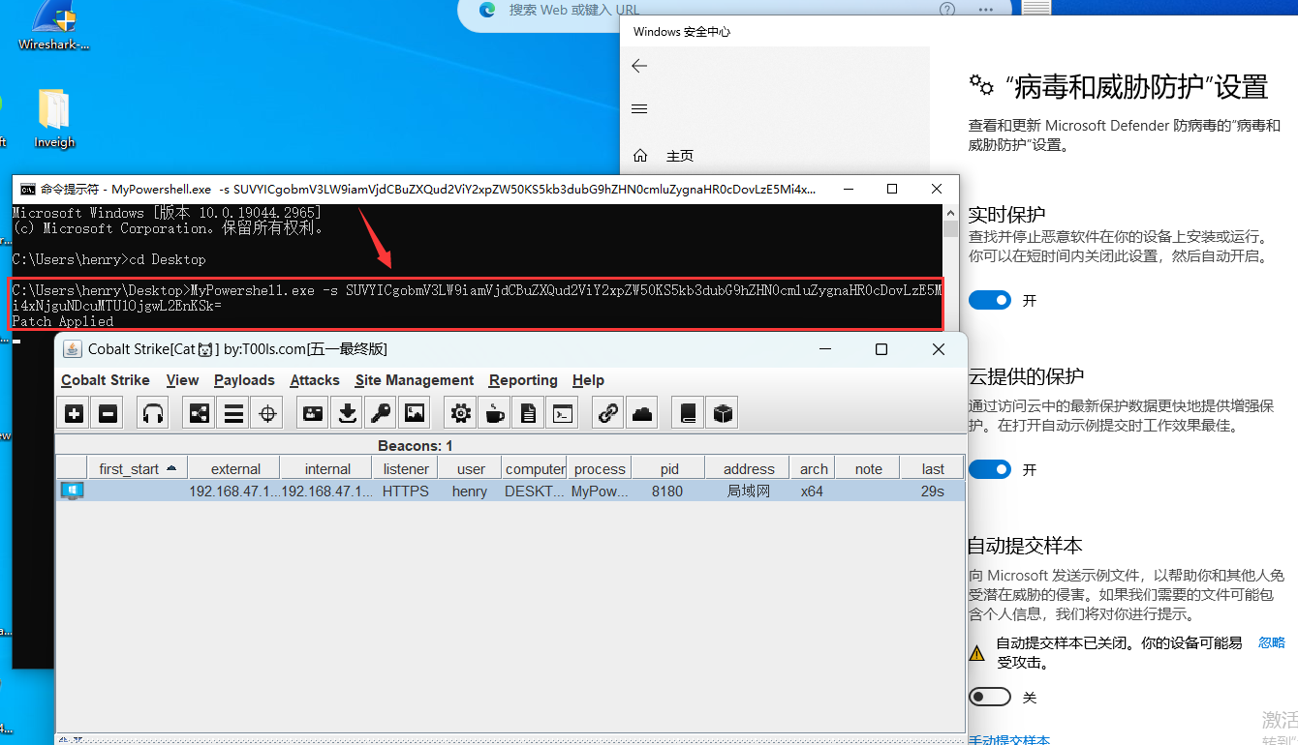Viewport: 1298px width, 745px height.
Task: Click the cloud icon to manage web server
Action: 642,414
